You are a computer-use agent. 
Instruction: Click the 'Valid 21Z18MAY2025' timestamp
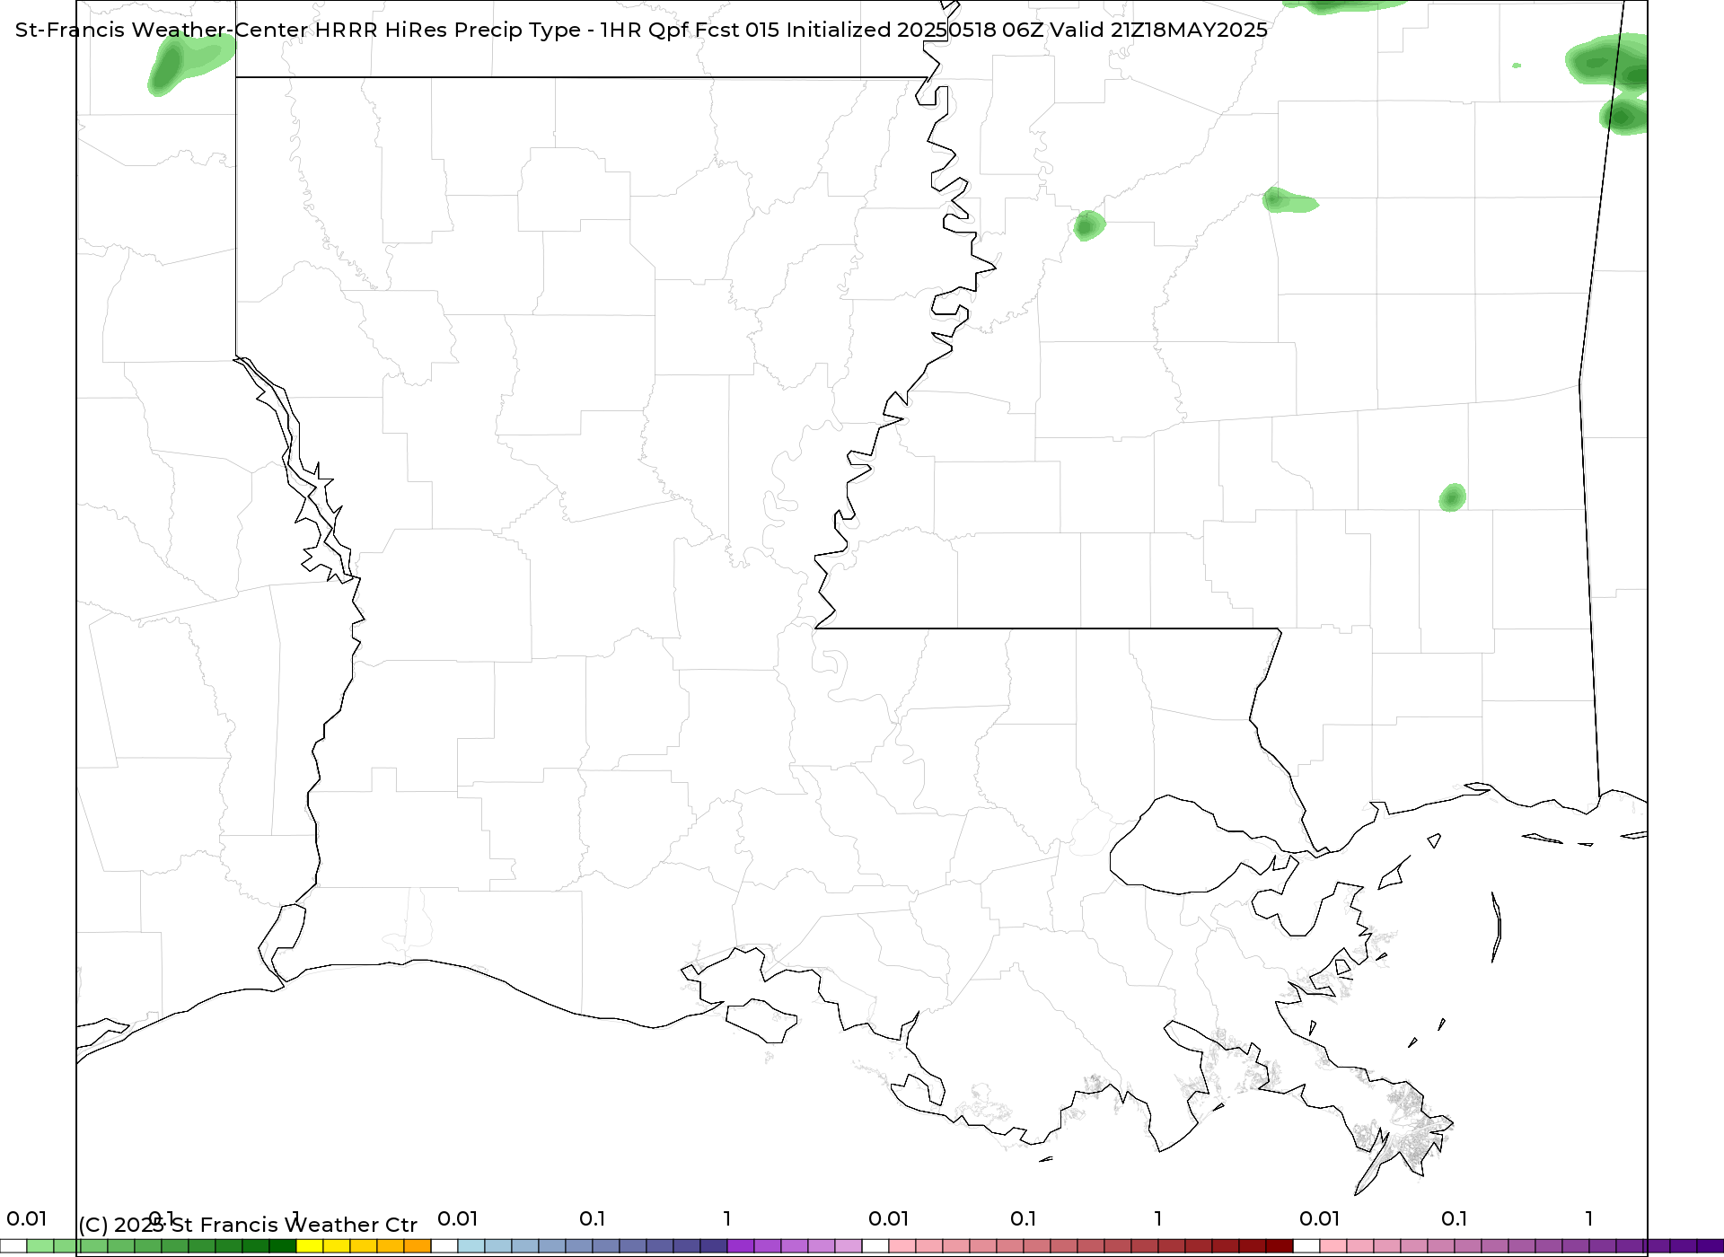tap(1158, 30)
